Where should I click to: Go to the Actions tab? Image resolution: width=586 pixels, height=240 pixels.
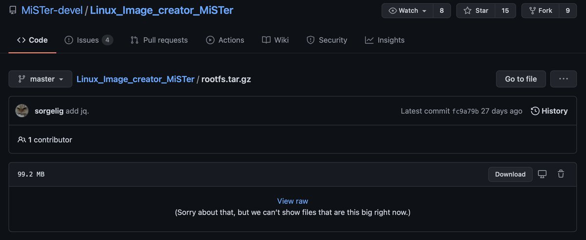225,40
